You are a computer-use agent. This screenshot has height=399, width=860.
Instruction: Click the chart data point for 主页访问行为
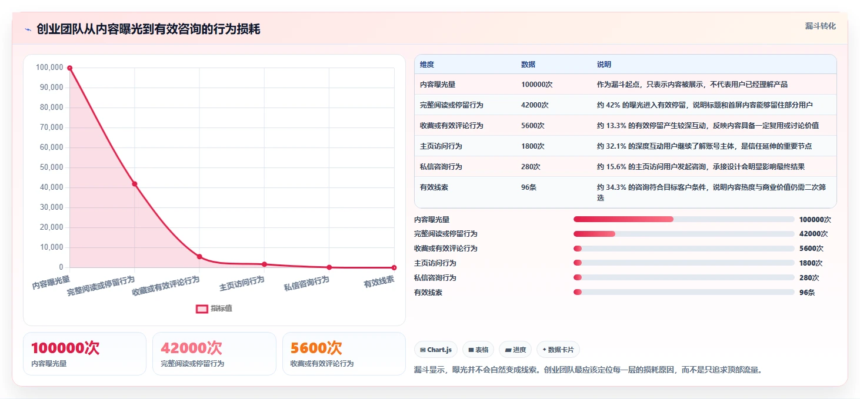(x=264, y=264)
